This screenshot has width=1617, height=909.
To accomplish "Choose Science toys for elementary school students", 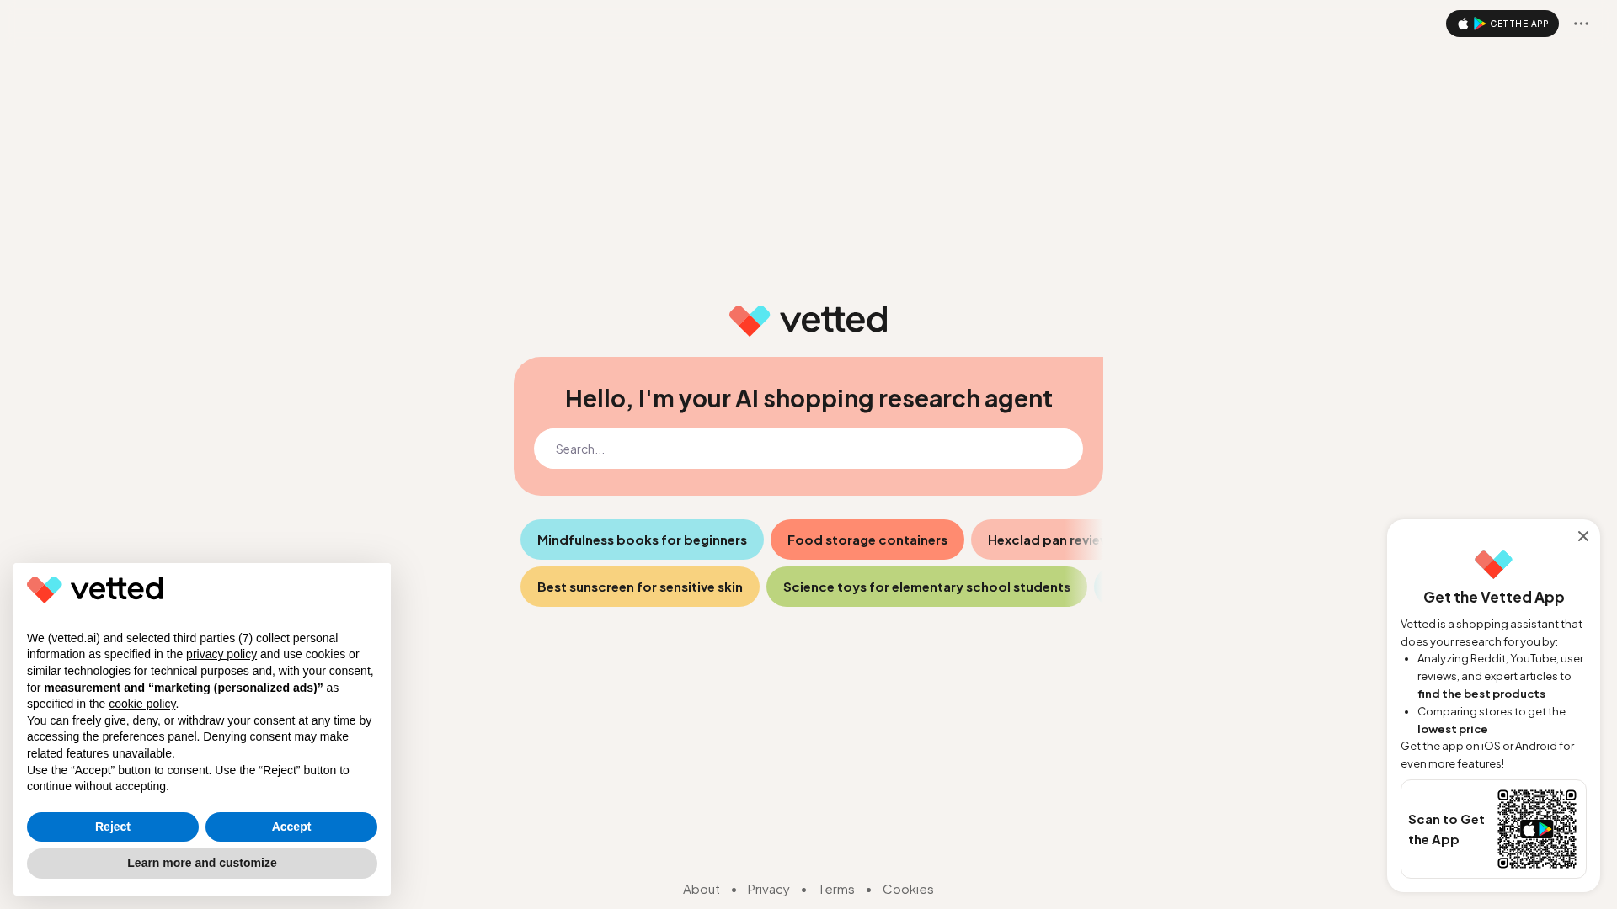I will point(926,587).
